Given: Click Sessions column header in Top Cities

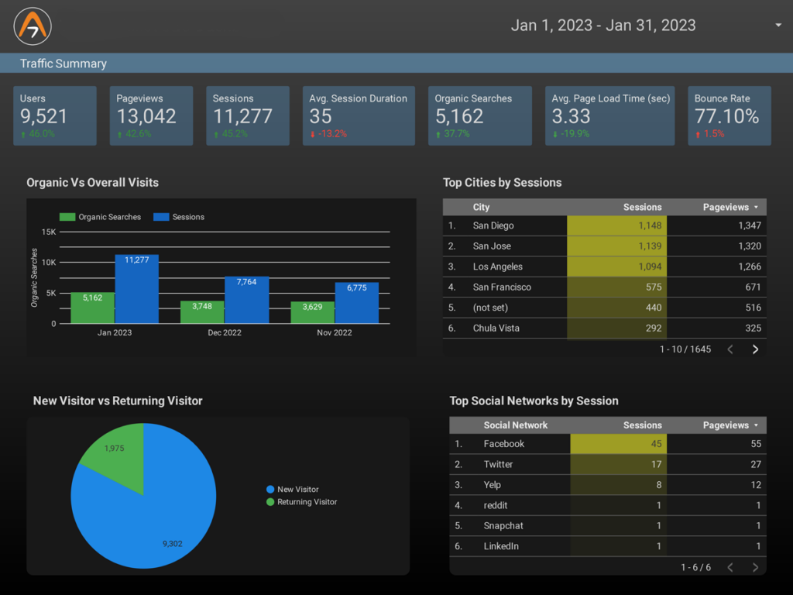Looking at the screenshot, I should pyautogui.click(x=642, y=208).
